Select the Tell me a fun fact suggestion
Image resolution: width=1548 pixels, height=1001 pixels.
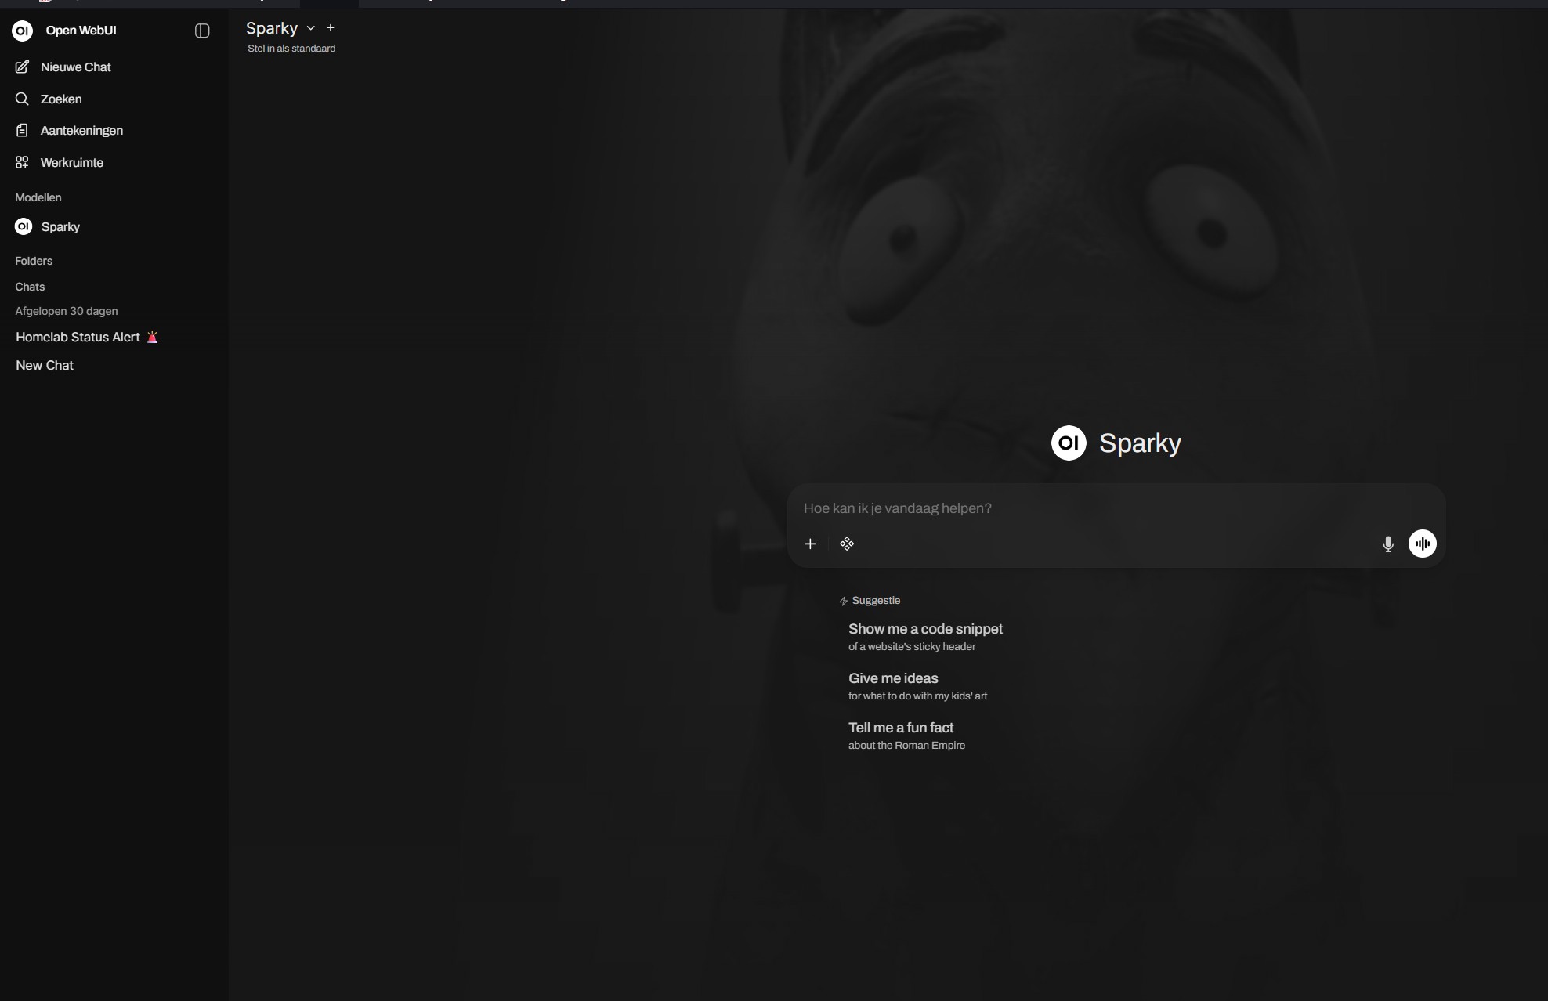[x=900, y=727]
